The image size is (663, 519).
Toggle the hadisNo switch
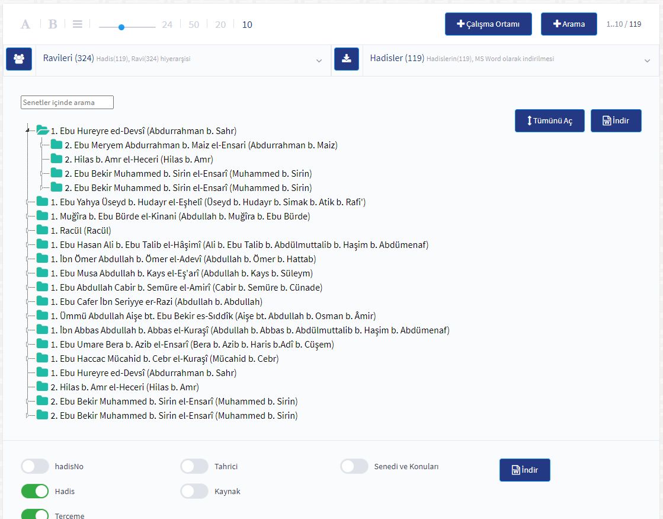pyautogui.click(x=35, y=466)
